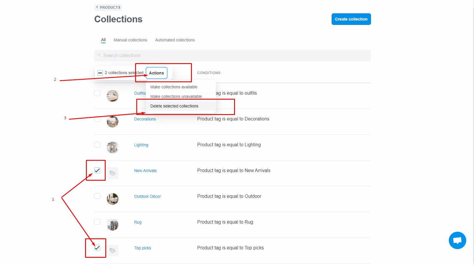This screenshot has width=474, height=265.
Task: Select Delete selected collections
Action: click(174, 106)
